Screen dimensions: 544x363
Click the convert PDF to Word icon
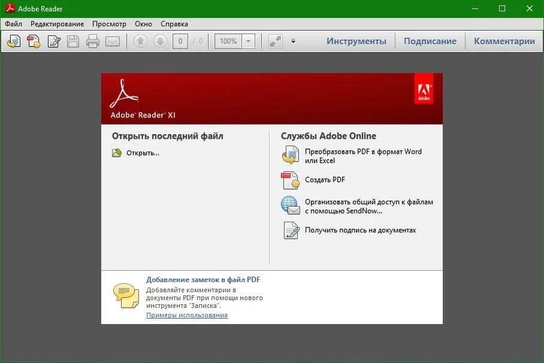(x=290, y=155)
